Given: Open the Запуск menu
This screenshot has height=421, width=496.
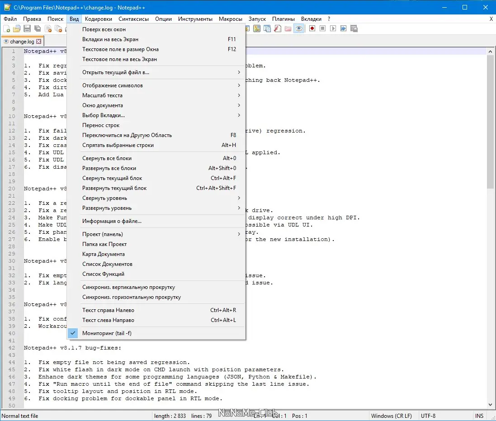Looking at the screenshot, I should point(257,19).
